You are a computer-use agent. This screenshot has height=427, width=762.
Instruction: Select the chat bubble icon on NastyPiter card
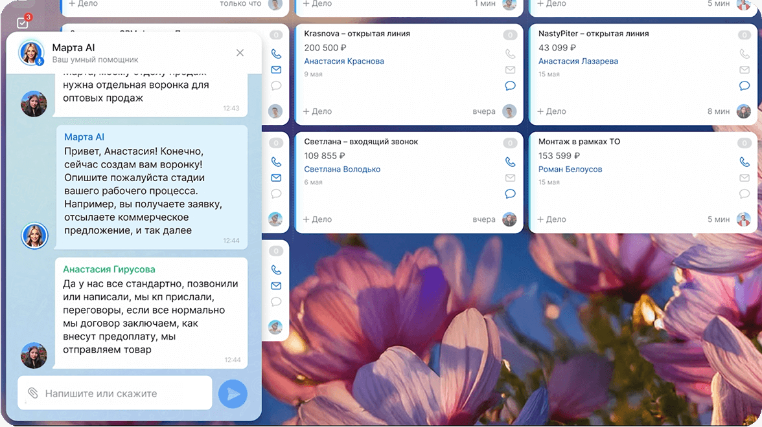pos(745,85)
